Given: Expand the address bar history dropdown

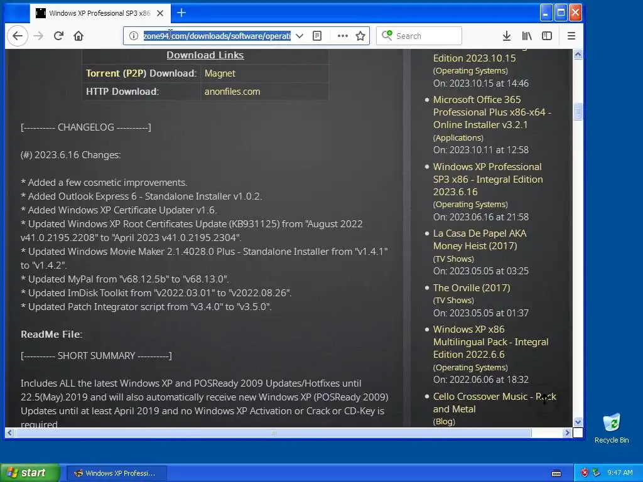Looking at the screenshot, I should click(300, 36).
